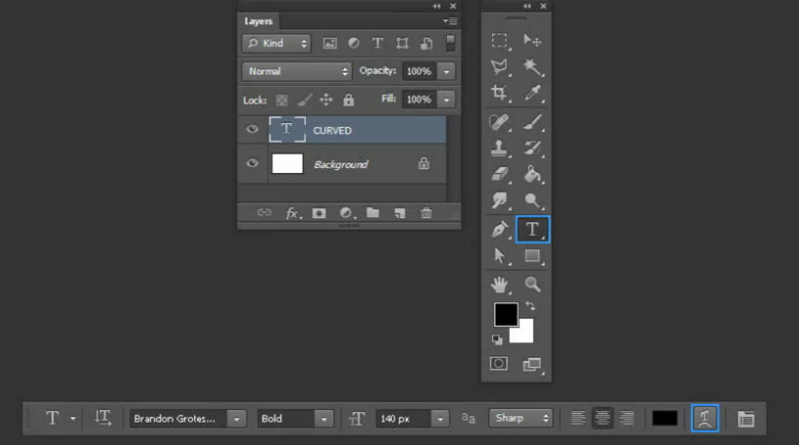Left align the text
The width and height of the screenshot is (799, 445).
coord(578,418)
